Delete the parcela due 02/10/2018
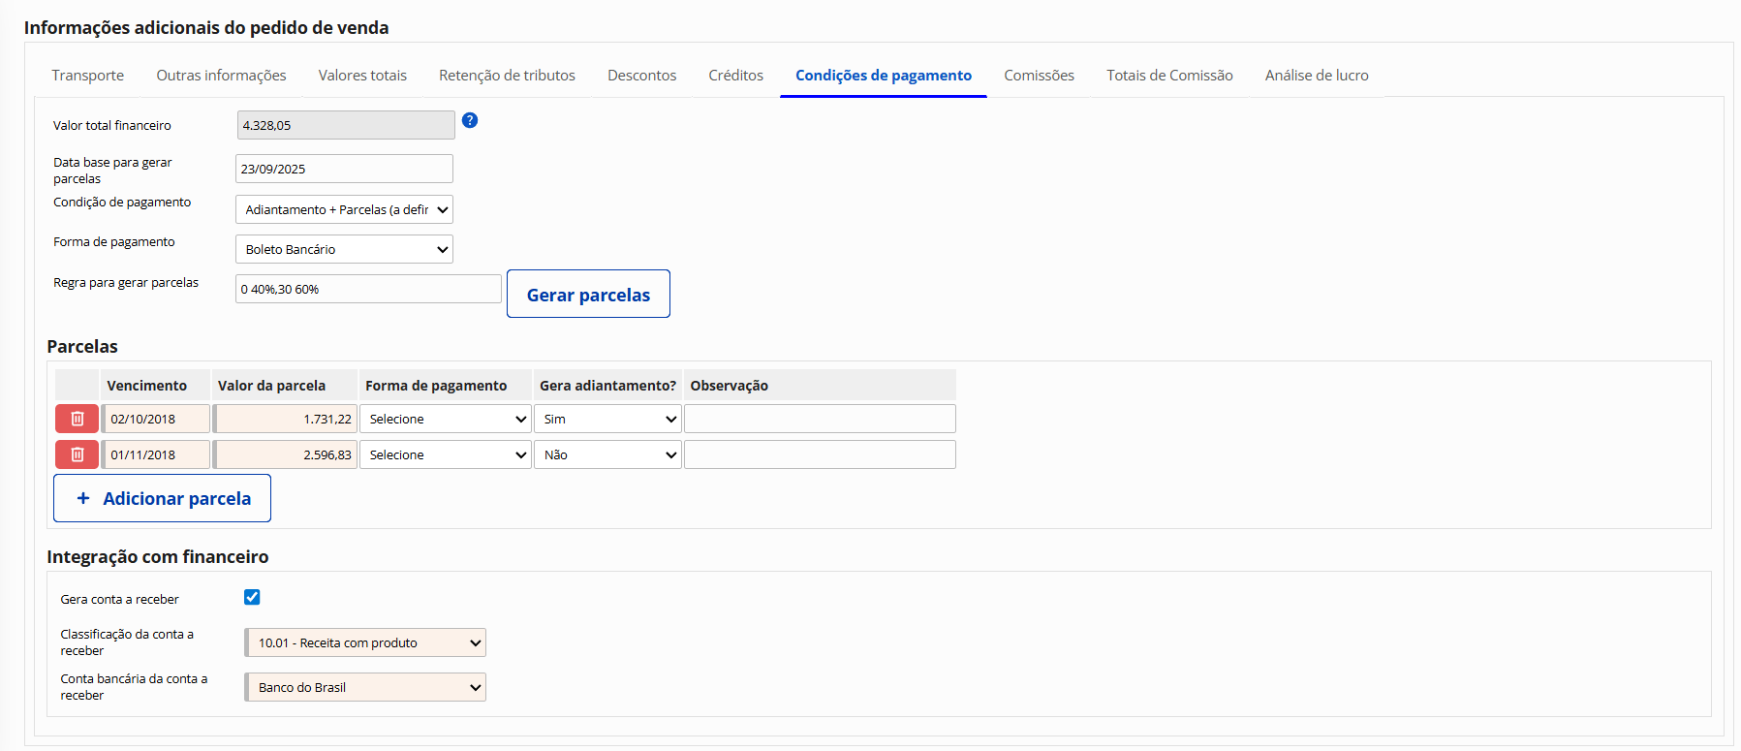1741x751 pixels. tap(78, 419)
